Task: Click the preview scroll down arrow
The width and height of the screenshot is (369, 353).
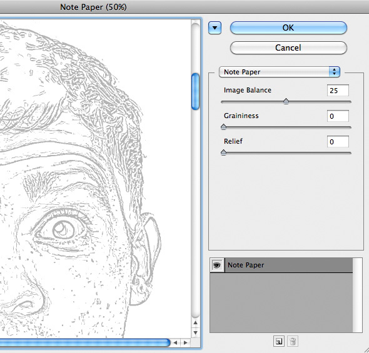Action: [195, 333]
